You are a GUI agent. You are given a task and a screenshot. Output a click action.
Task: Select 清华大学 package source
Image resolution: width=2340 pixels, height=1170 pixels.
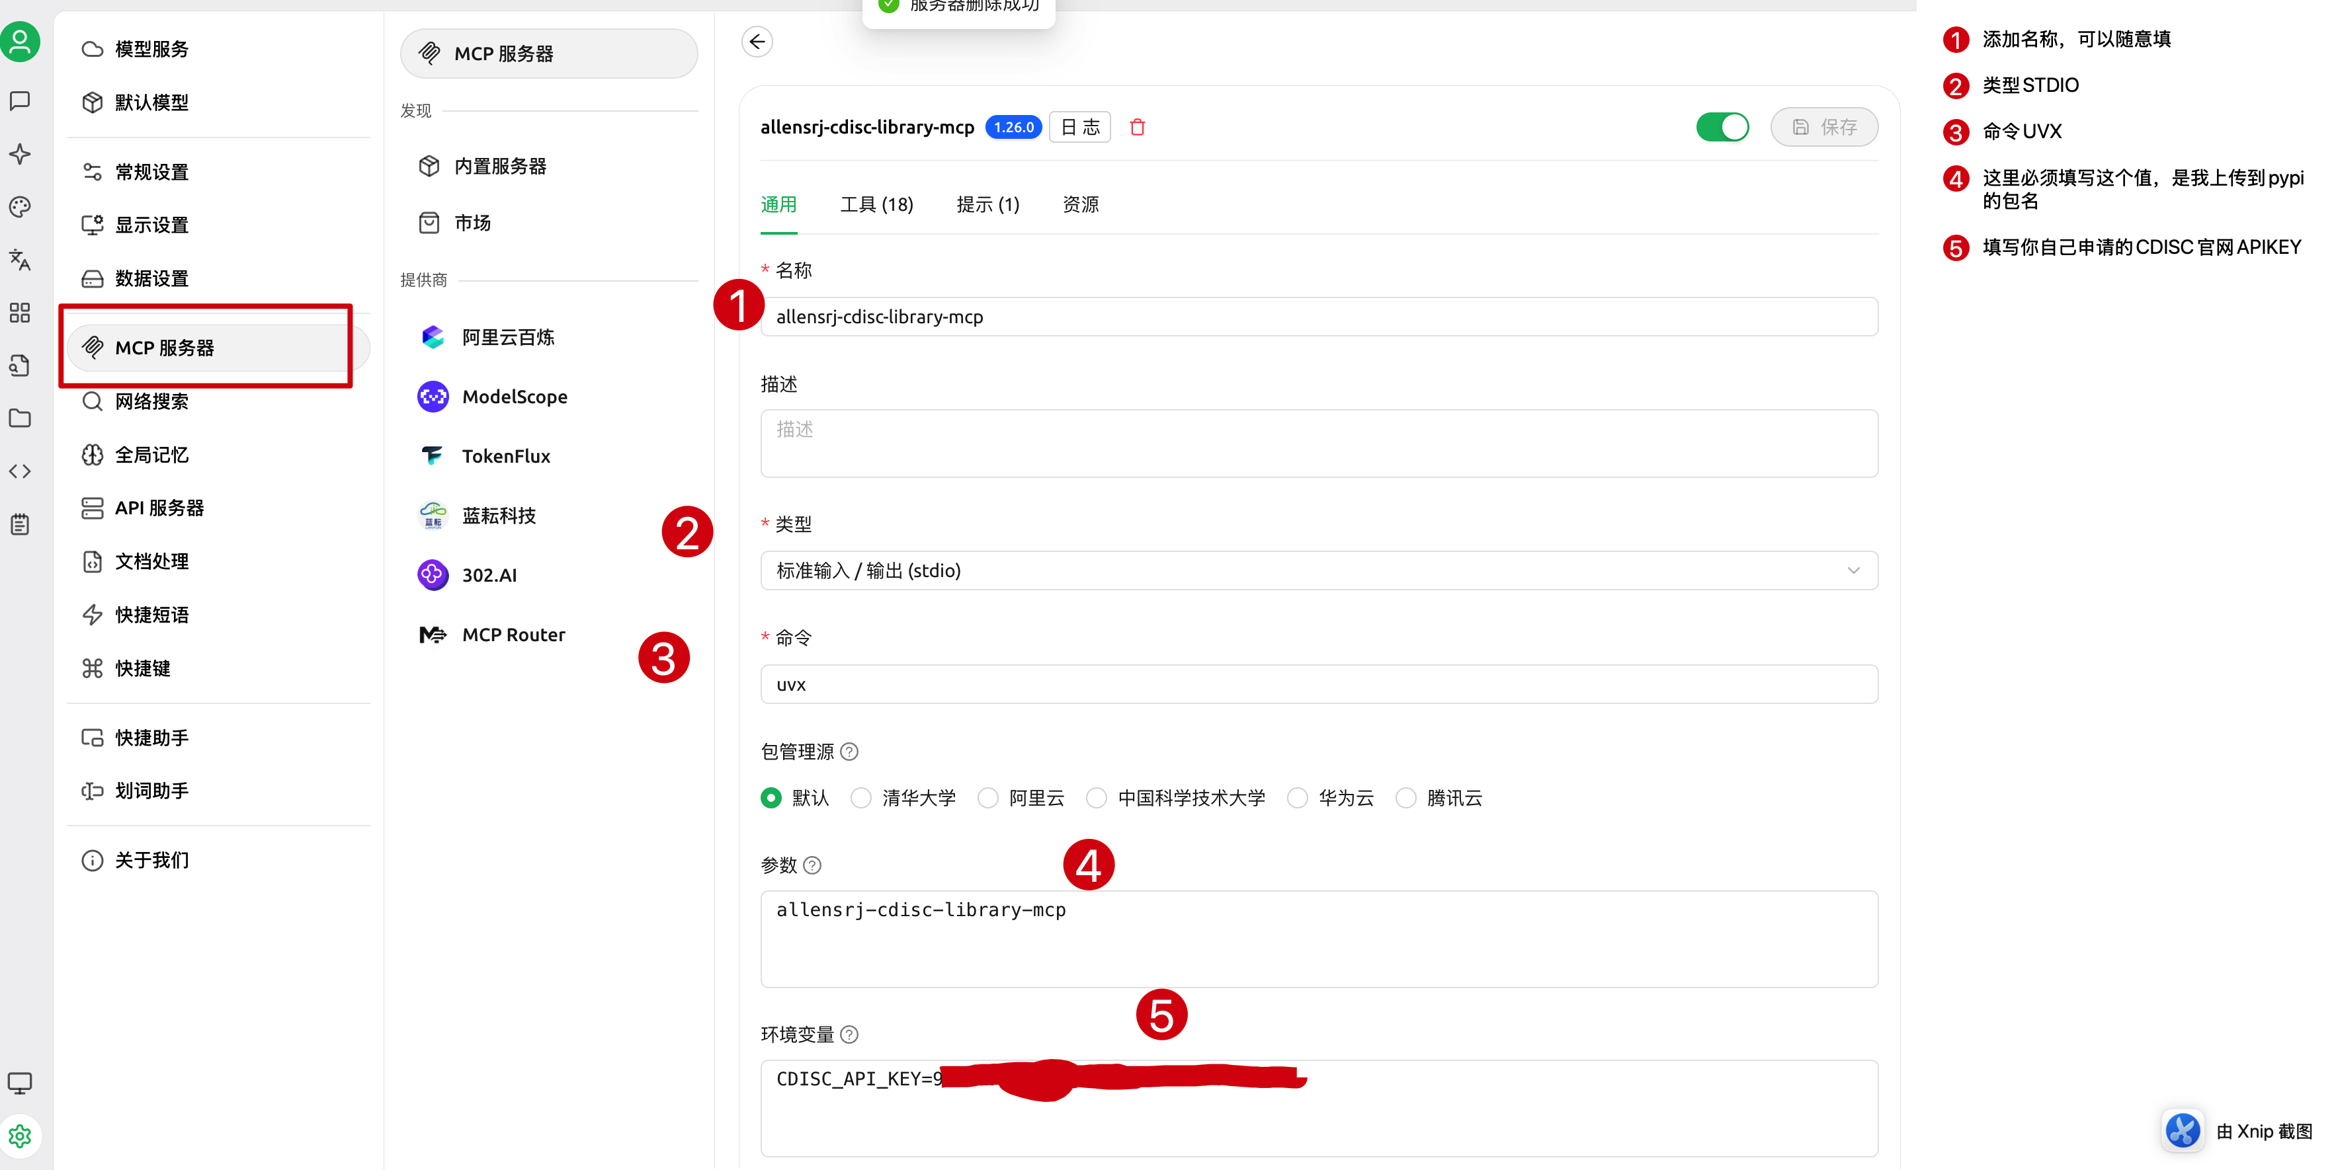[861, 798]
